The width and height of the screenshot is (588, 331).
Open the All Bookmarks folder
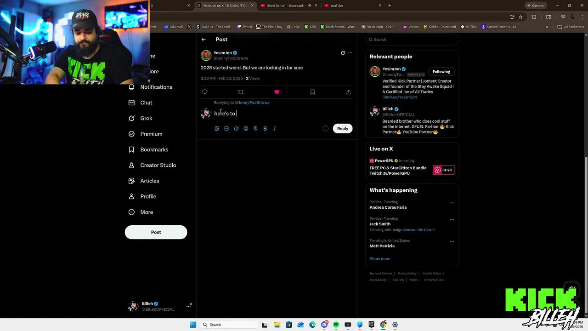pyautogui.click(x=571, y=27)
